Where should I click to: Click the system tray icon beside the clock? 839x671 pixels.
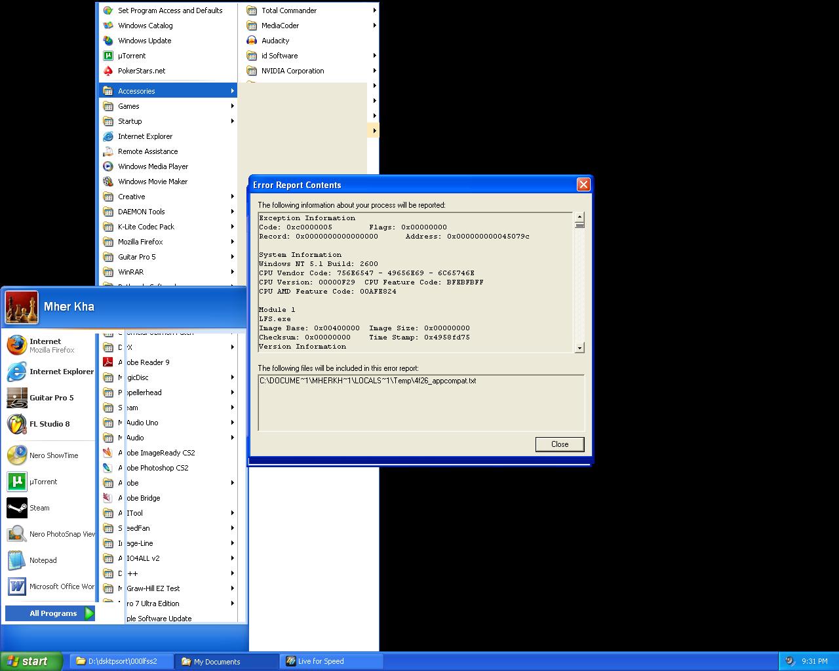(790, 661)
